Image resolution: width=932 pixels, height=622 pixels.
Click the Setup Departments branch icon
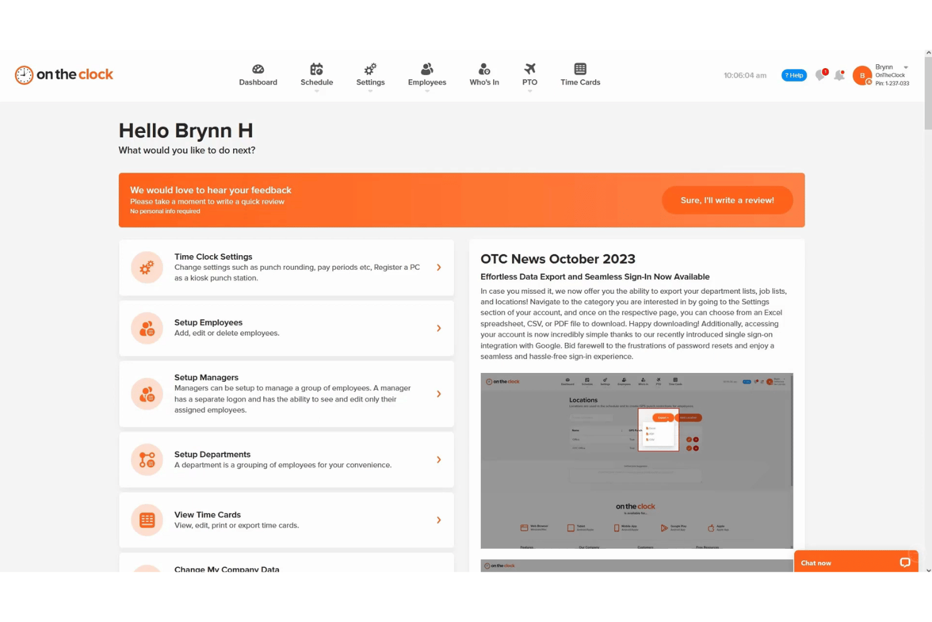(x=147, y=459)
